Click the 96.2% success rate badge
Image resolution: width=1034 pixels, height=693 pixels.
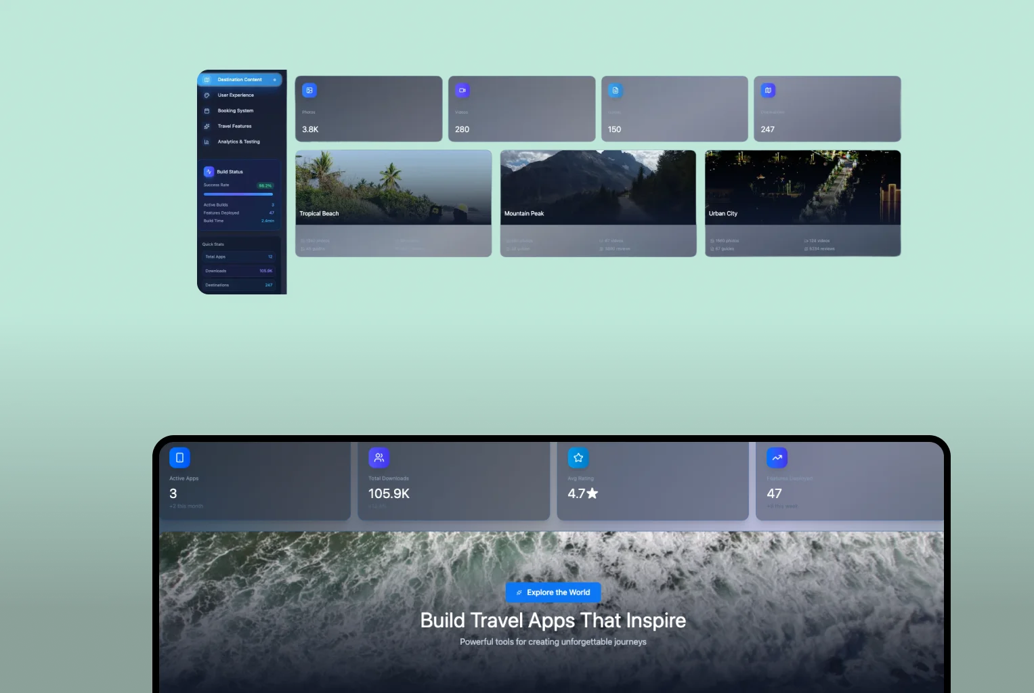click(265, 185)
